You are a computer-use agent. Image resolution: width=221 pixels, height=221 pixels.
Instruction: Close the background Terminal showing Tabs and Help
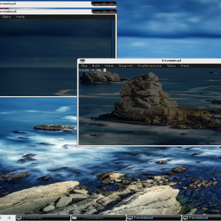coord(112,12)
